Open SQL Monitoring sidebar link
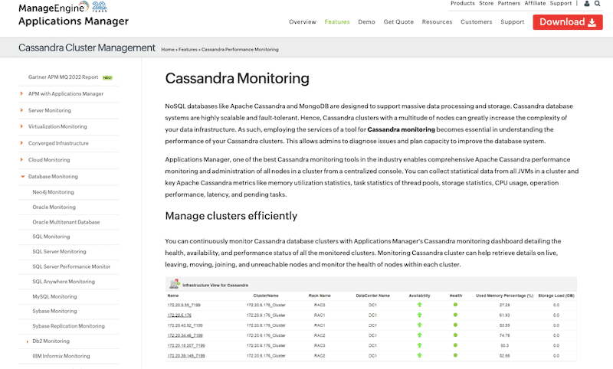 [51, 237]
